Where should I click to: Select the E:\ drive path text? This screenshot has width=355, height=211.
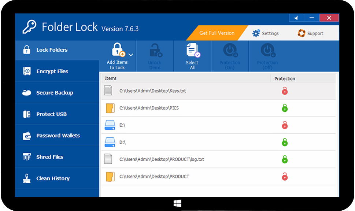click(122, 125)
